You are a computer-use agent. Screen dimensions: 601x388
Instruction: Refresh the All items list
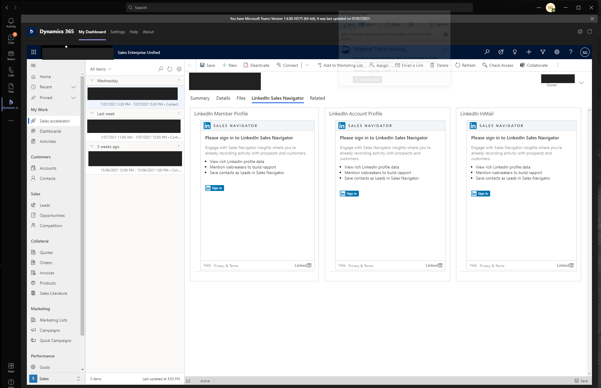coord(170,69)
